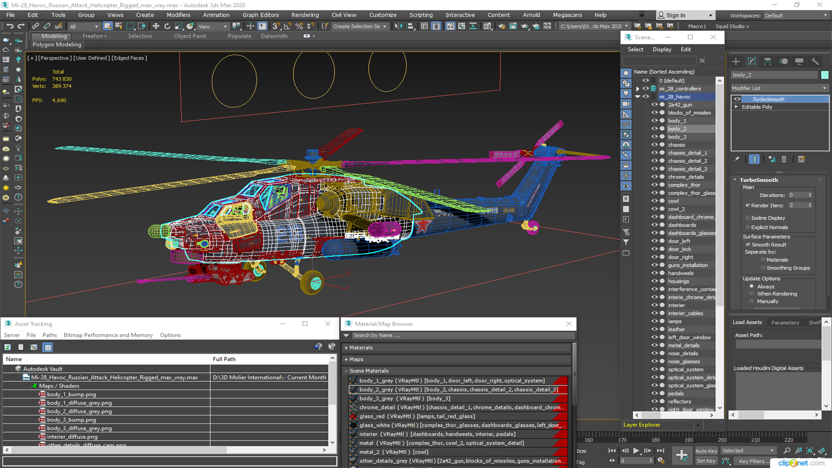Open selection filter All dropdown

tap(84, 26)
